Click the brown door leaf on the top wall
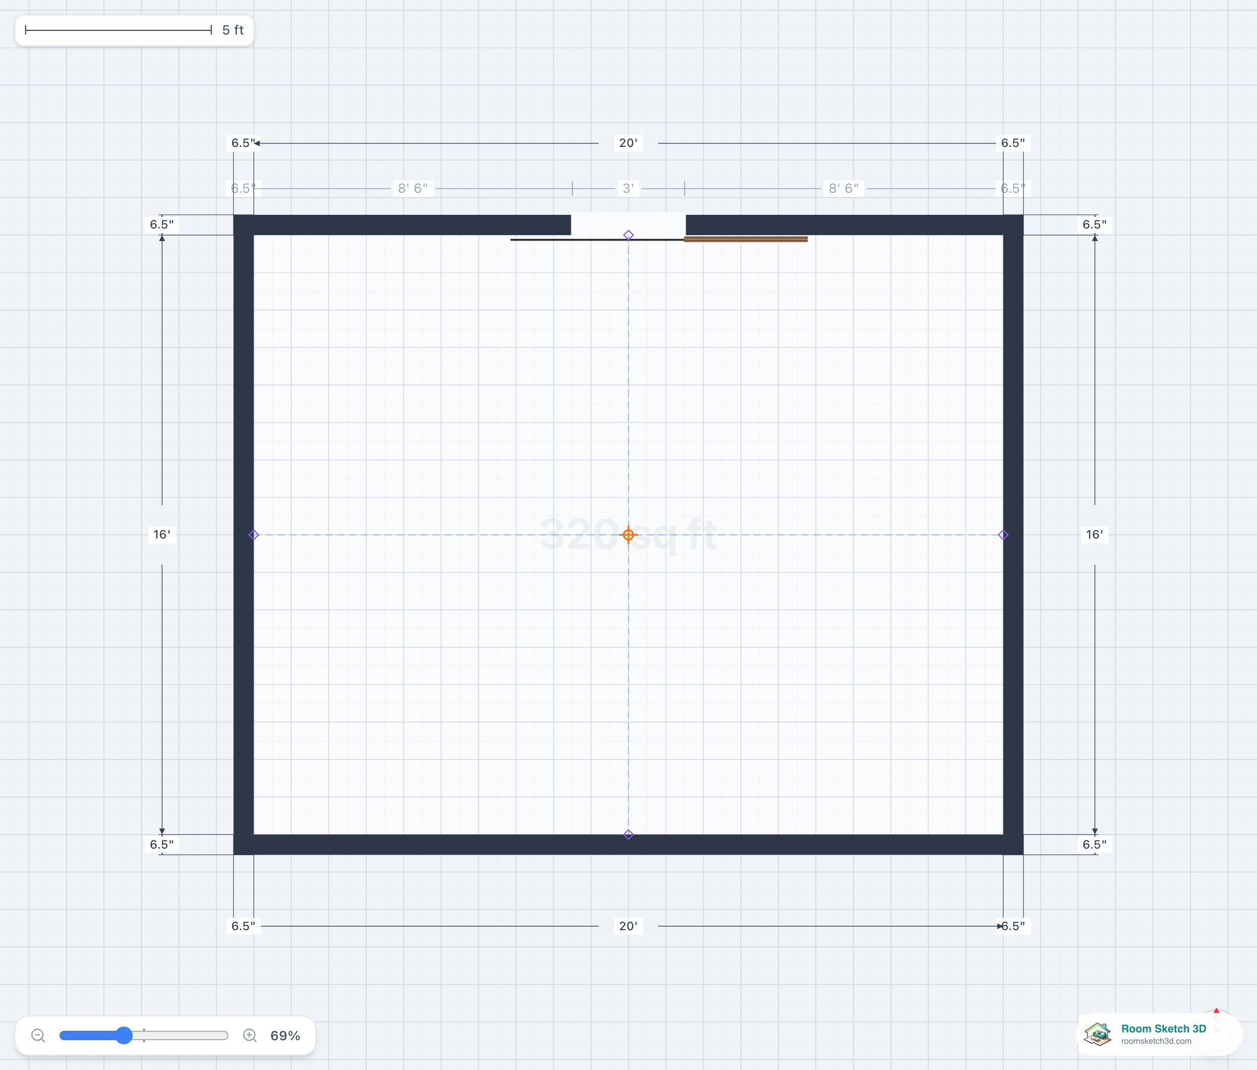This screenshot has height=1070, width=1257. 746,240
